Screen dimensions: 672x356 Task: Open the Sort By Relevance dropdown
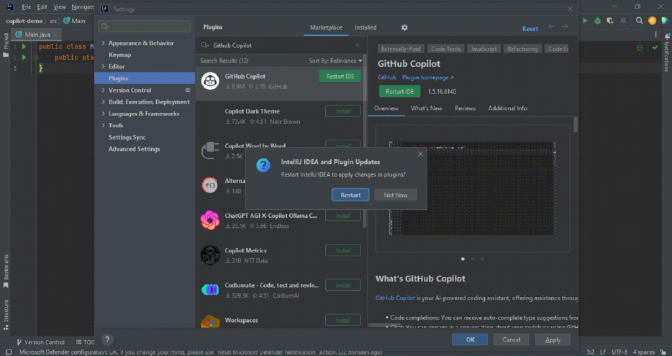pos(335,61)
